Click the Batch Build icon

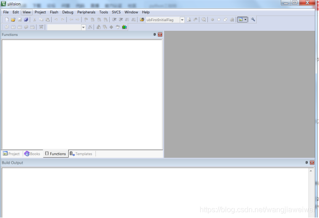[x=26, y=27]
